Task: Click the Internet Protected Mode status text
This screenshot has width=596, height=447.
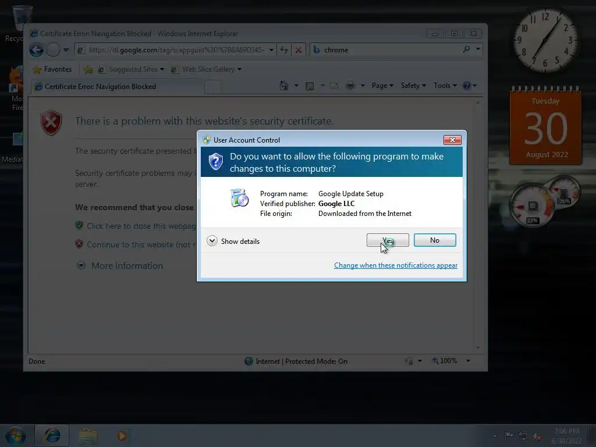Action: [x=301, y=361]
